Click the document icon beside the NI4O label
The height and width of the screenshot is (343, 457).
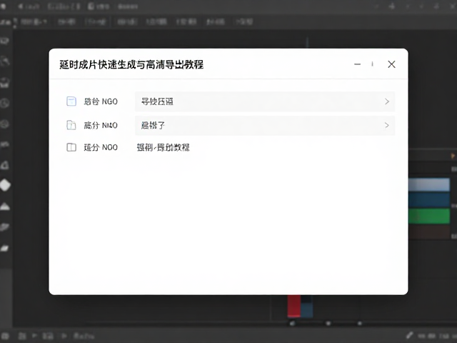point(71,125)
